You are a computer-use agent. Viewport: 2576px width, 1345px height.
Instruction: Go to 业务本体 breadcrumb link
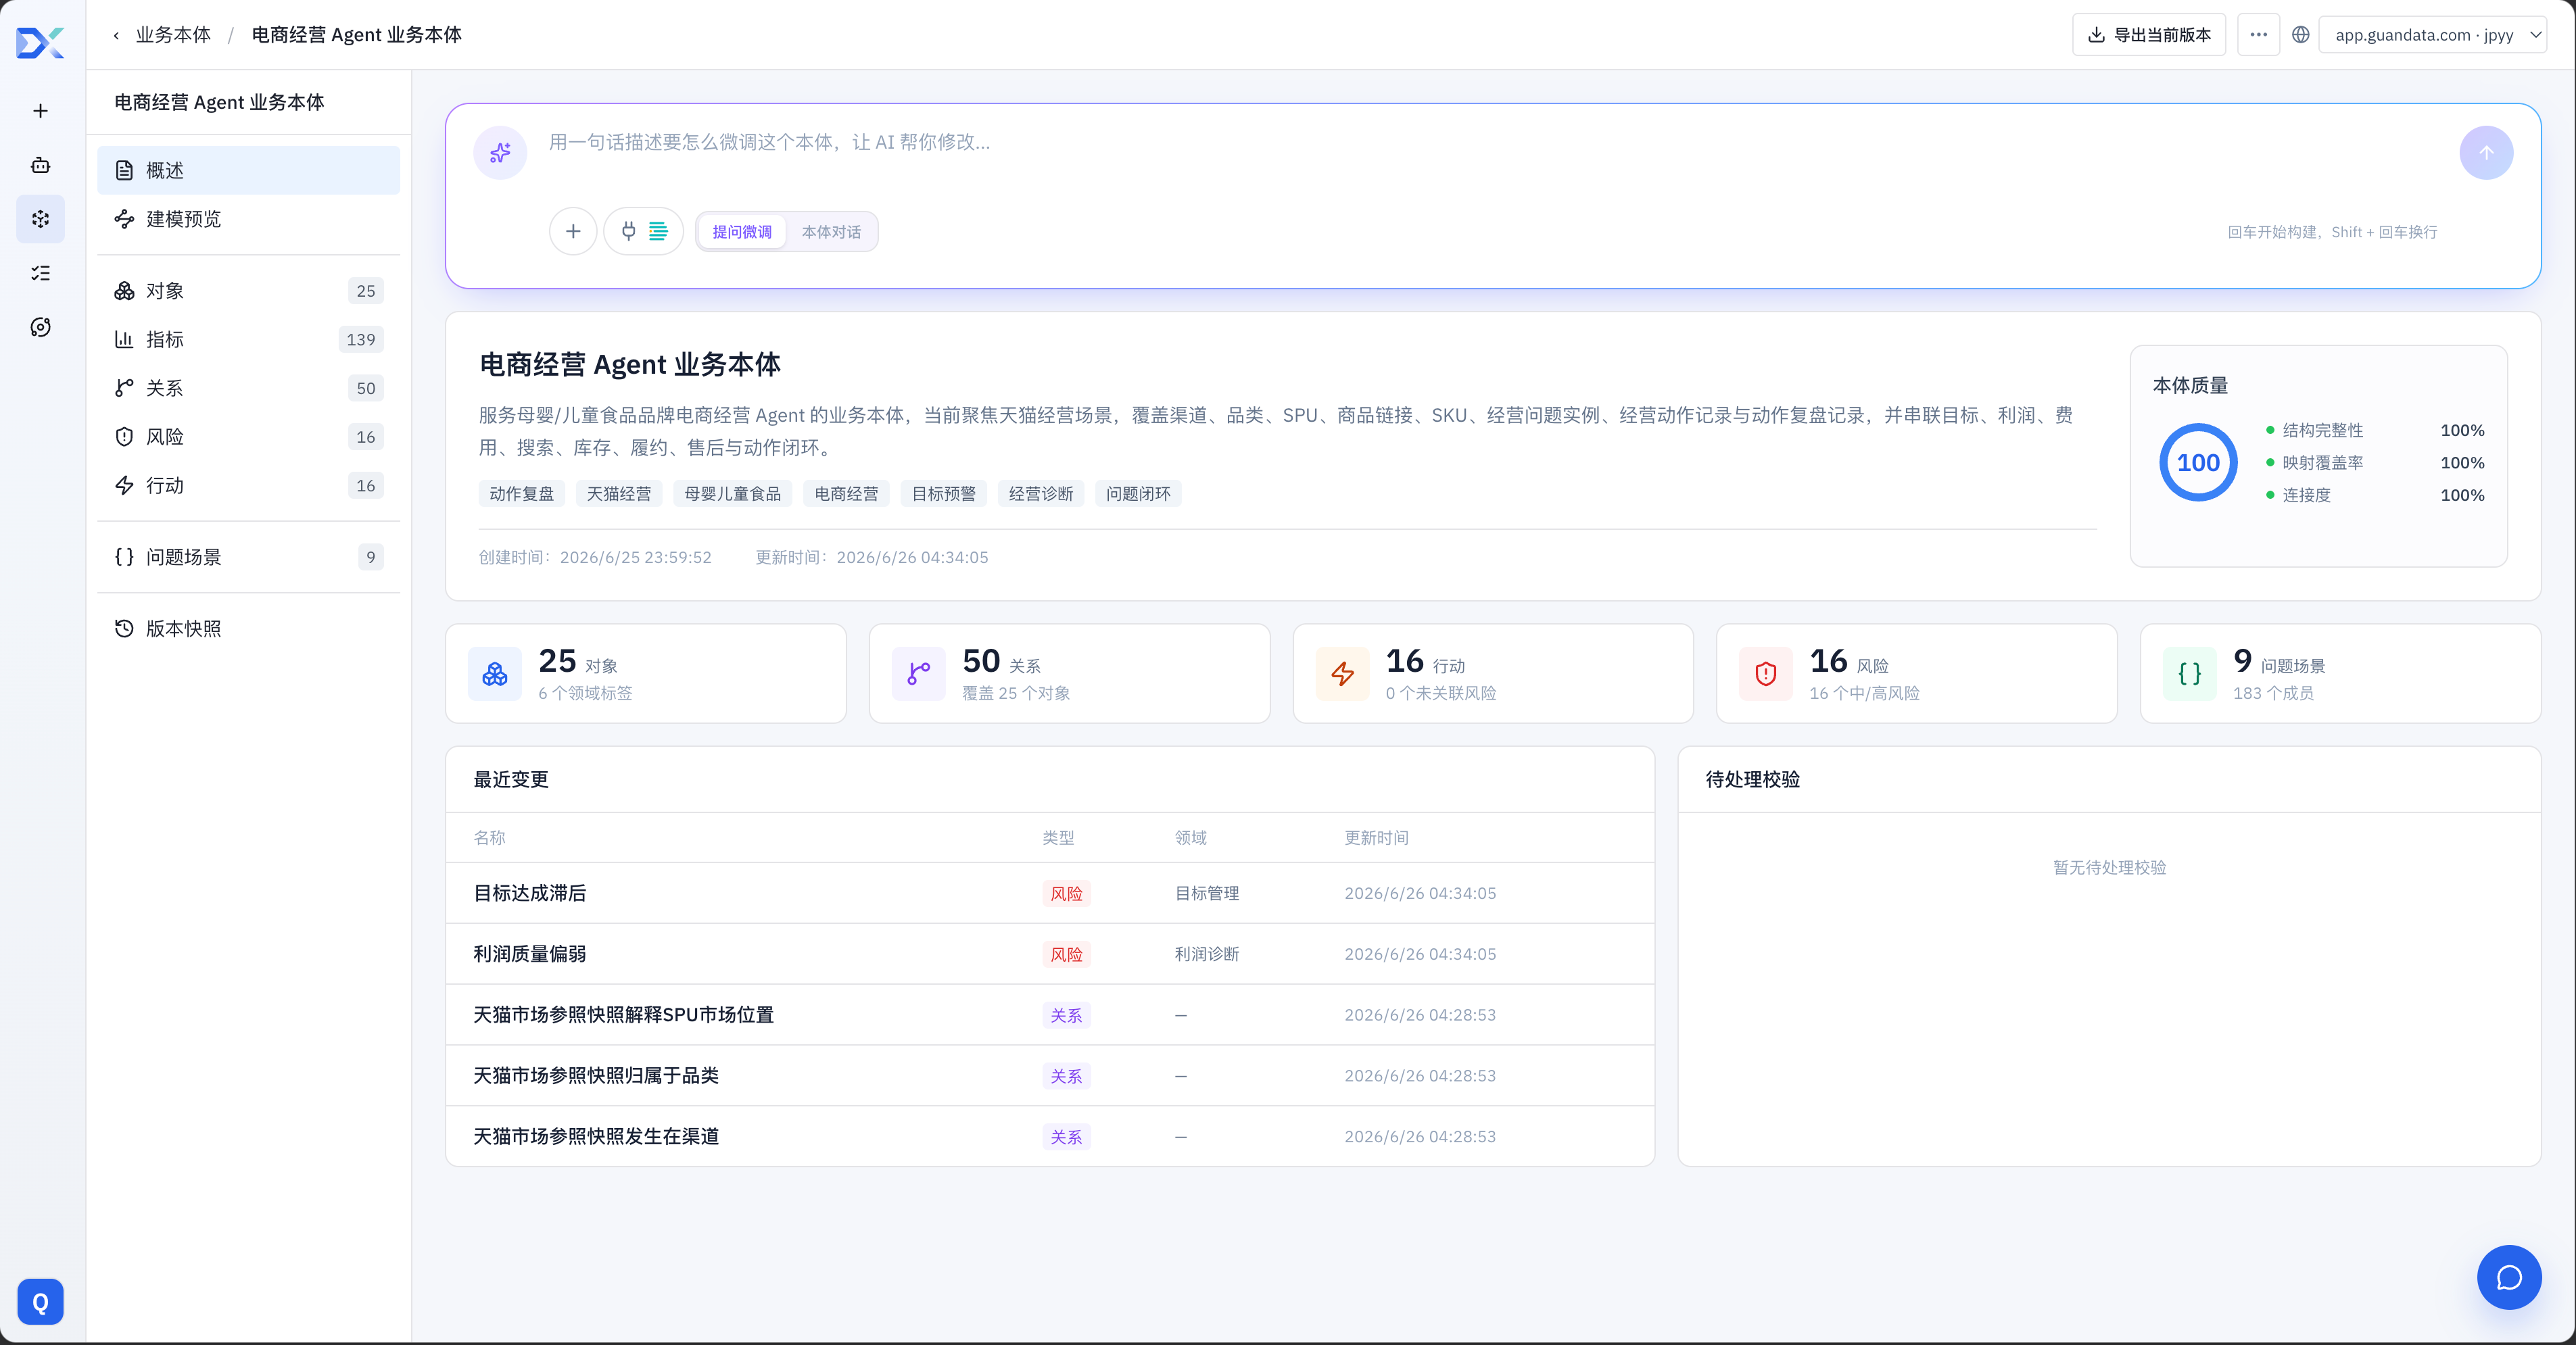pos(173,35)
